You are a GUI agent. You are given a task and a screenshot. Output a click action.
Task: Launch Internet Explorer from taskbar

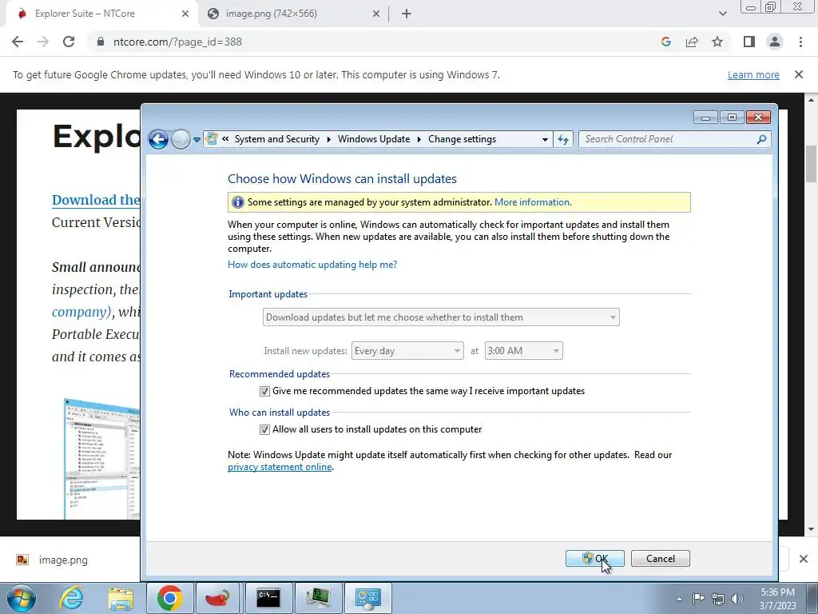pos(71,598)
